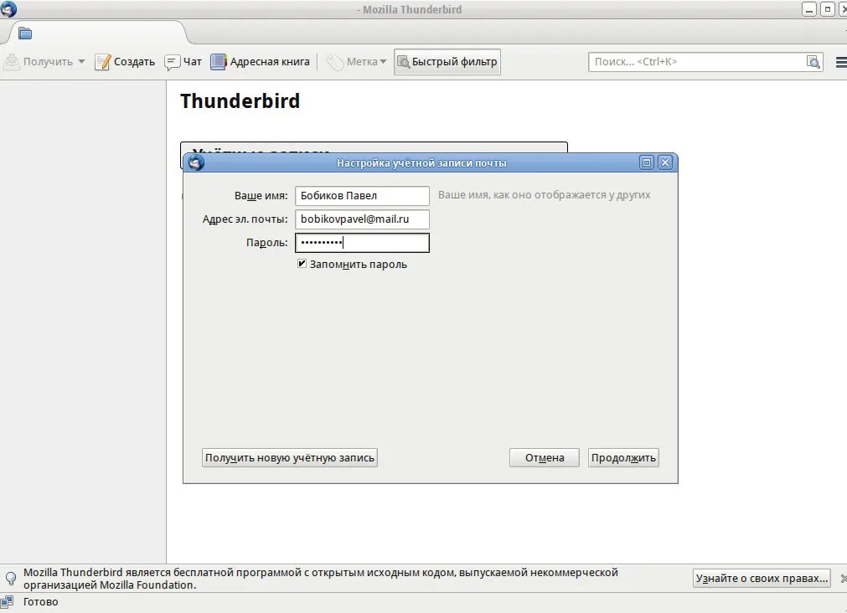Click the Метка tag icon
Screen dimensions: 847x613
(335, 62)
